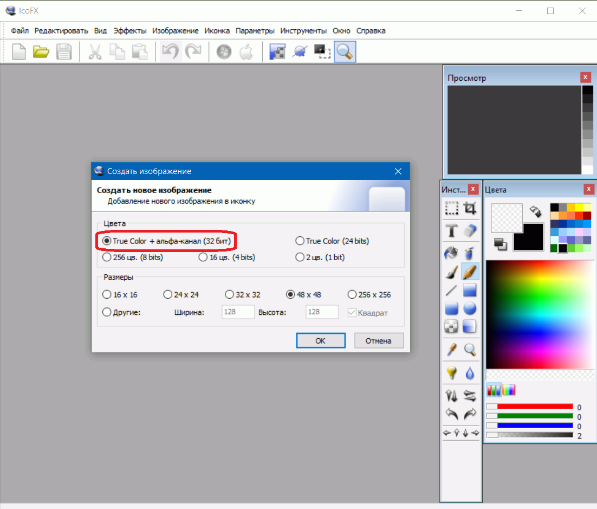
Task: Click the Отмена button
Action: point(379,340)
